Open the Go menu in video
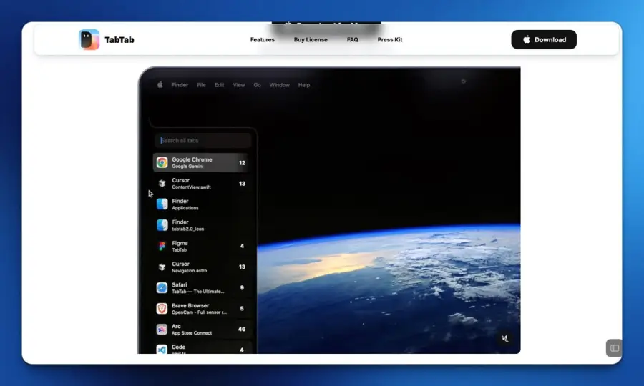The height and width of the screenshot is (386, 644). pyautogui.click(x=257, y=85)
